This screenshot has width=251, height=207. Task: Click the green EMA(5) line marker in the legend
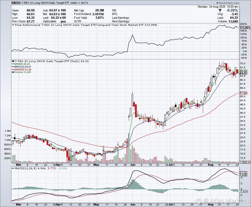pos(13,64)
